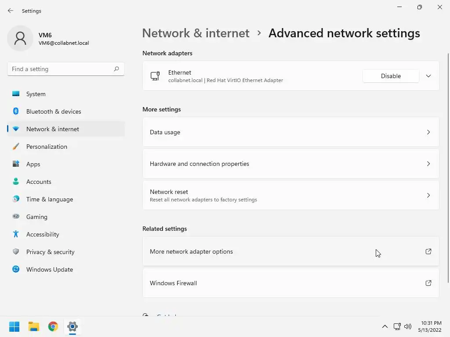
Task: Click the back arrow in Settings
Action: 11,11
